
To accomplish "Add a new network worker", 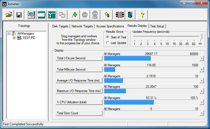I will pos(52,15).
